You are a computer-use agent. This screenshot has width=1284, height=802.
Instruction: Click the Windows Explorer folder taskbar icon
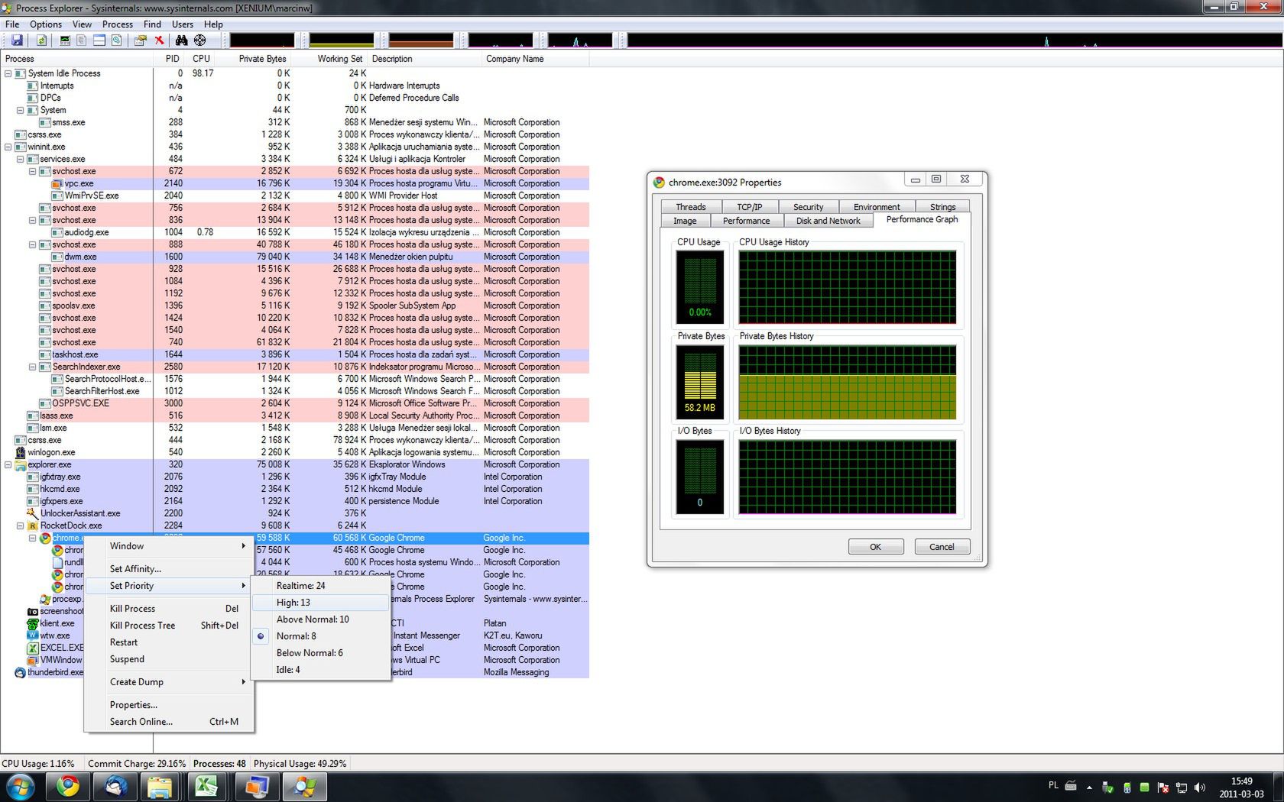(159, 786)
